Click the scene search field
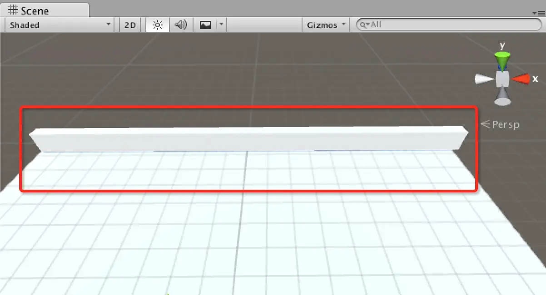Viewport: 546px width, 295px height. coord(449,25)
